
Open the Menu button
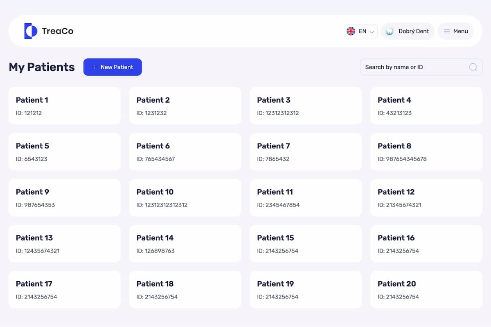456,31
